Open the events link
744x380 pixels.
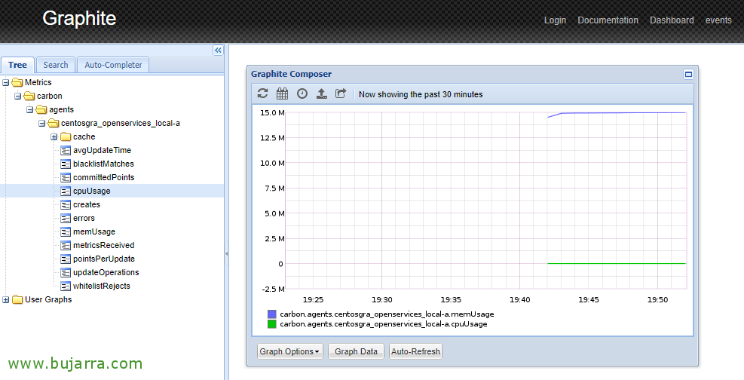click(x=718, y=20)
